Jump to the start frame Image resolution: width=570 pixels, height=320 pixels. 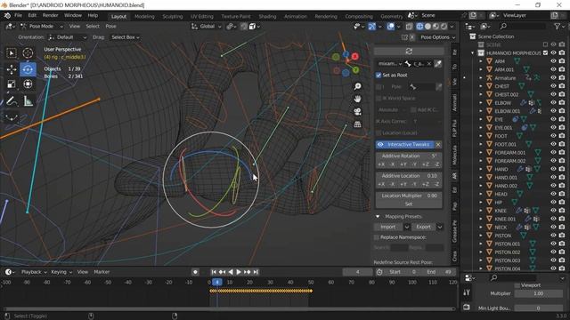click(x=214, y=272)
